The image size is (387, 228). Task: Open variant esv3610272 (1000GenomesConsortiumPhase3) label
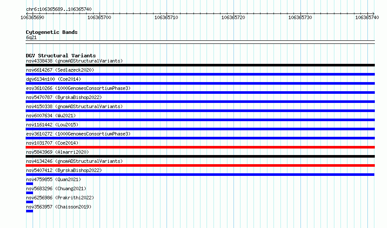click(78, 134)
